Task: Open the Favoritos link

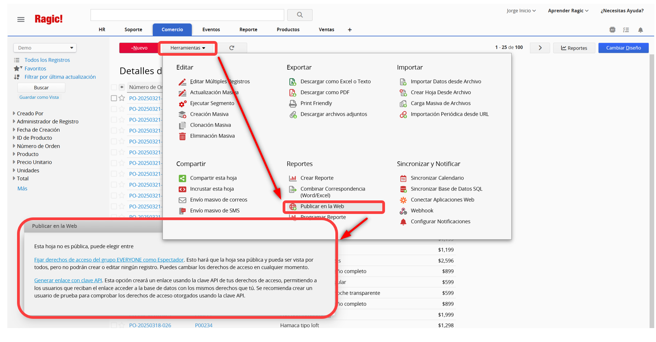Action: [35, 68]
